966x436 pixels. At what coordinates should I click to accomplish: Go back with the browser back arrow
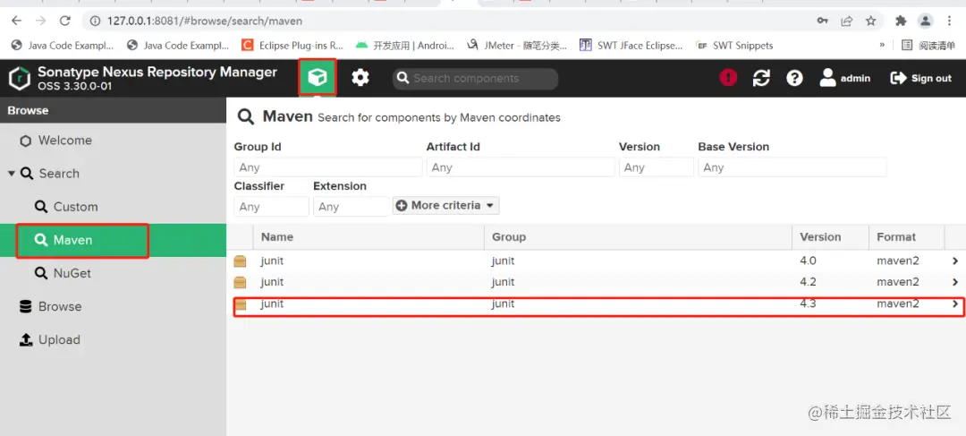(x=17, y=21)
